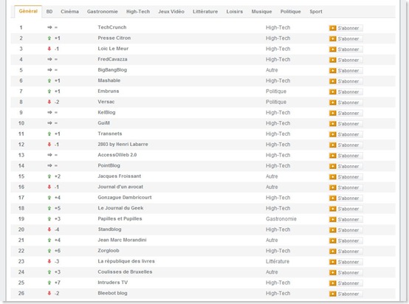Click the red down arrow beside Loic Le Meur
The width and height of the screenshot is (409, 304).
click(x=49, y=49)
